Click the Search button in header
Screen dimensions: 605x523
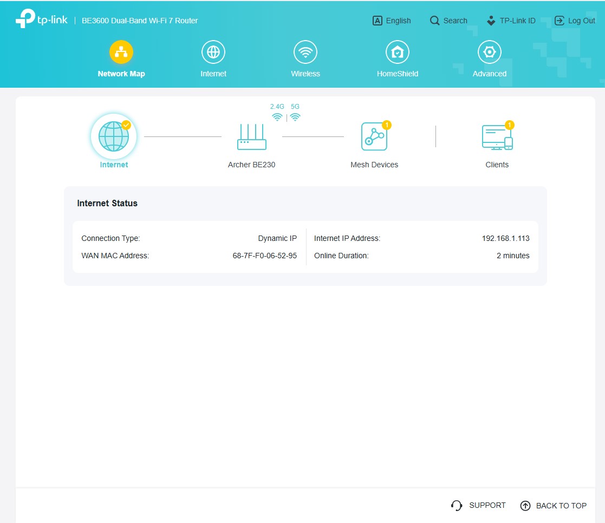(x=448, y=21)
